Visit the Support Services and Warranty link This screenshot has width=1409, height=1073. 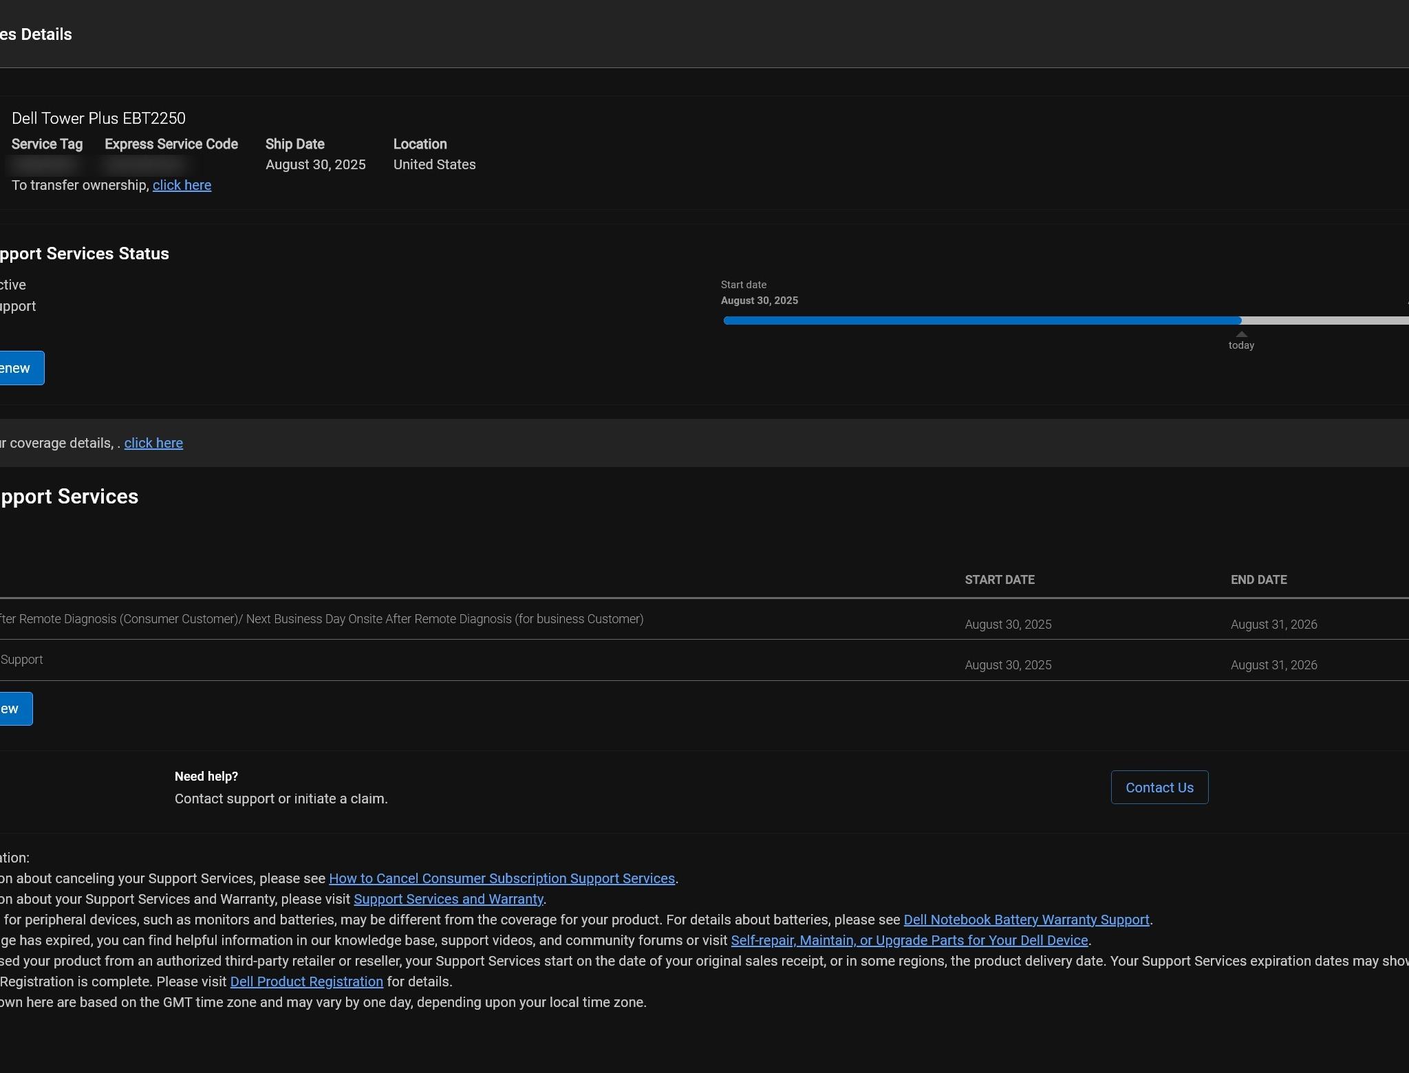click(449, 899)
